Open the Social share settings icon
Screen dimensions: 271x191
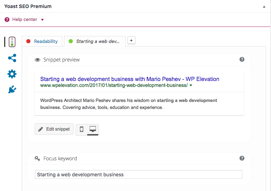12,58
